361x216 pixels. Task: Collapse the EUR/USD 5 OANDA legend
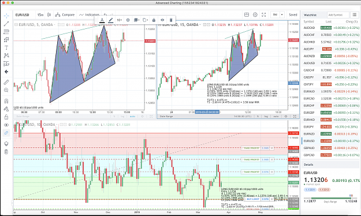[x=17, y=25]
